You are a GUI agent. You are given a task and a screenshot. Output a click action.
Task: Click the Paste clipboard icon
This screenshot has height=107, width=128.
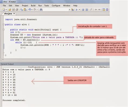(x=25, y=9)
